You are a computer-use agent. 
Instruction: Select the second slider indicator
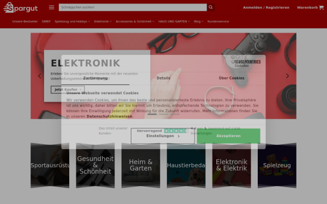click(x=163, y=114)
